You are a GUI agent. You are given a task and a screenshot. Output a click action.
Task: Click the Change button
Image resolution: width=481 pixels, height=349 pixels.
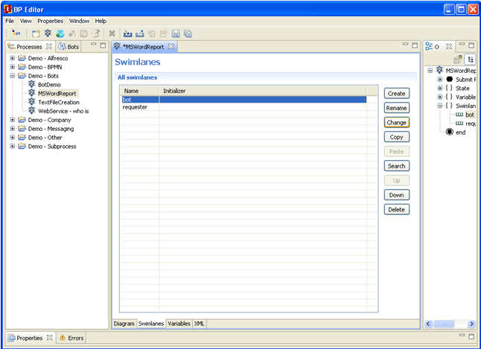pos(397,122)
